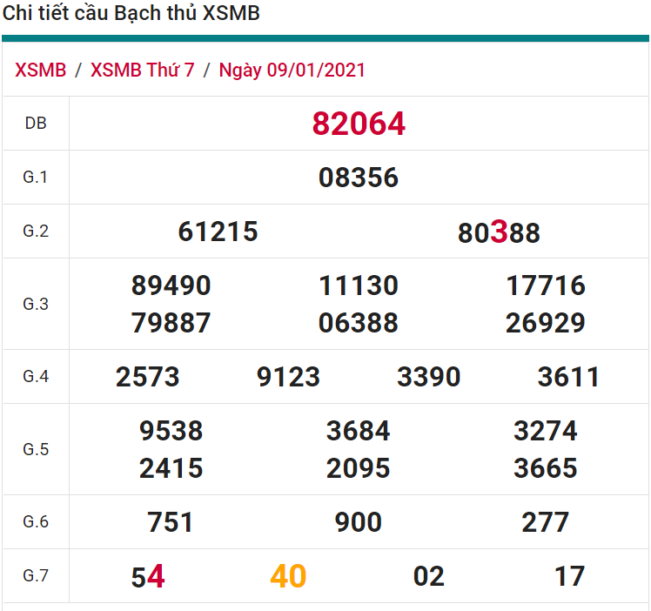Viewport: 651px width, 611px height.
Task: Click the G.5 number 3684
Action: click(359, 431)
